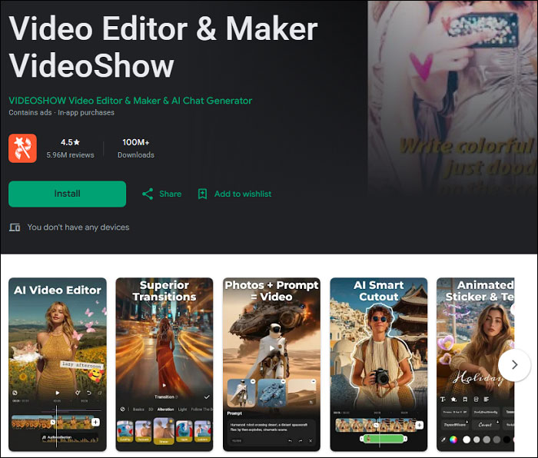Click the Add to wishlist link
538x458 pixels.
243,194
